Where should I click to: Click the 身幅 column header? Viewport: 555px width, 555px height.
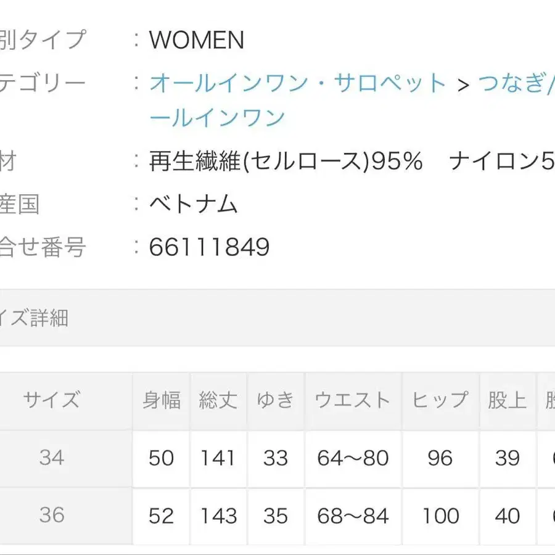coord(162,400)
